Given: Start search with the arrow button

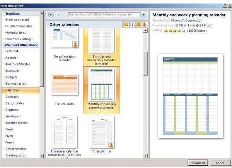Looking at the screenshot, I should 143,15.
